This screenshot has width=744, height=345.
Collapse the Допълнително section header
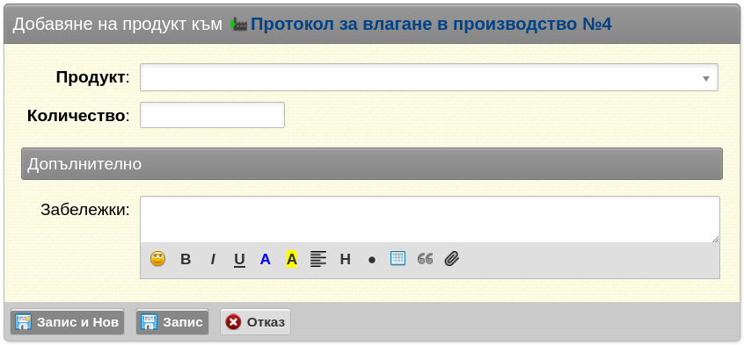(372, 163)
